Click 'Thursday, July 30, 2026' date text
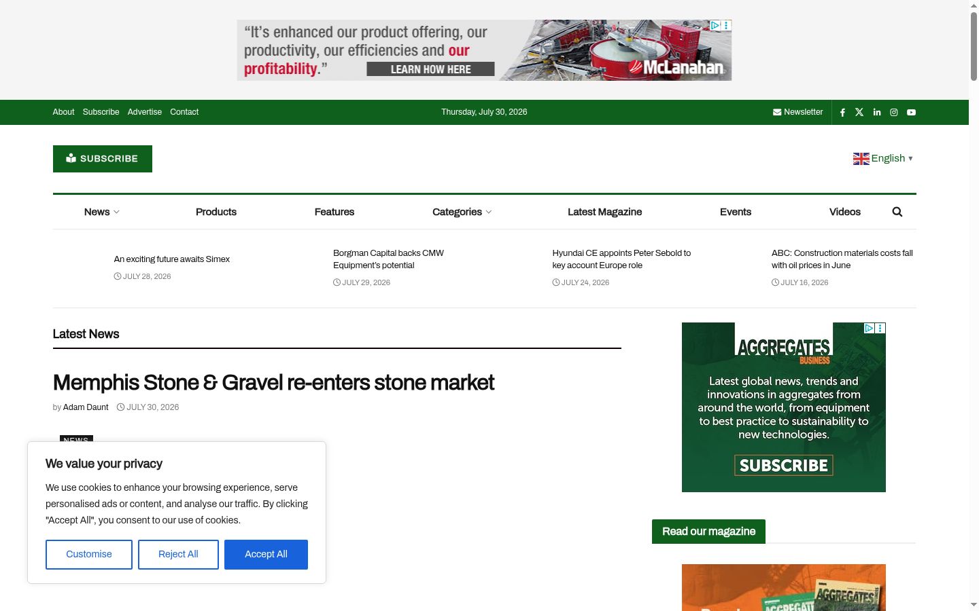The width and height of the screenshot is (979, 611). pyautogui.click(x=484, y=112)
